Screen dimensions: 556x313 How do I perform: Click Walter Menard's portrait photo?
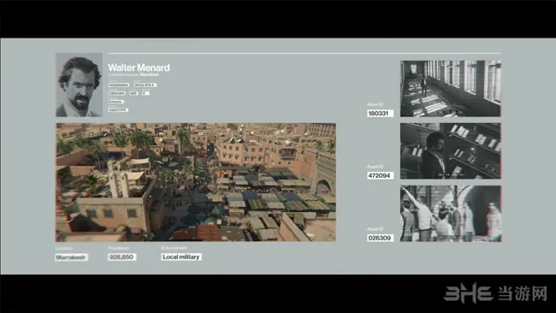tap(79, 85)
